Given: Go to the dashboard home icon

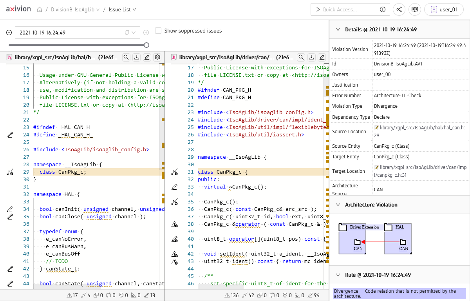Looking at the screenshot, I should point(40,10).
